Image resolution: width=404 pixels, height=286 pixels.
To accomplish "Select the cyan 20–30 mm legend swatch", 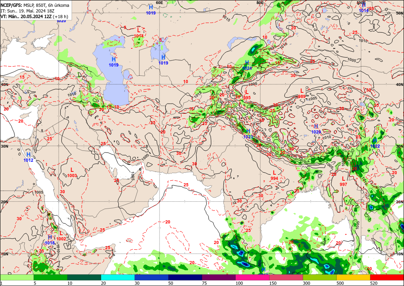I will (118, 278).
